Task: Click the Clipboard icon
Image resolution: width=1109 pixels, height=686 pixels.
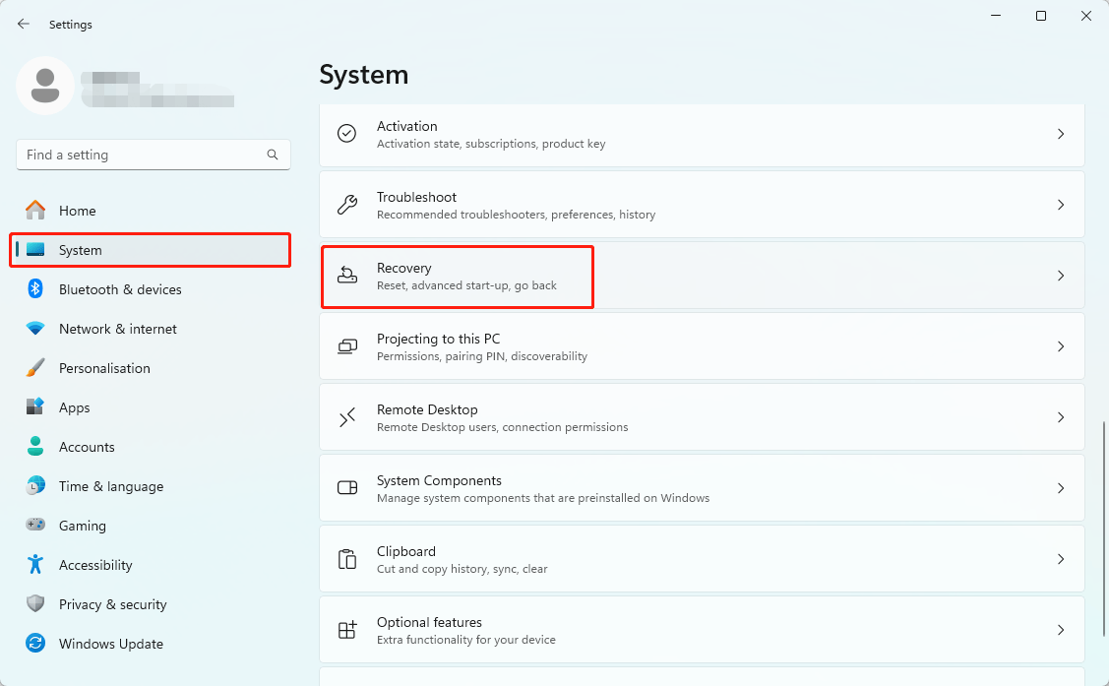Action: point(346,559)
